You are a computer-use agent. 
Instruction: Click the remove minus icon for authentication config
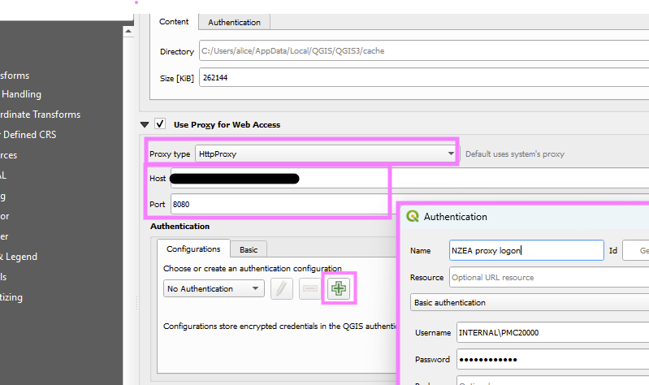click(310, 288)
